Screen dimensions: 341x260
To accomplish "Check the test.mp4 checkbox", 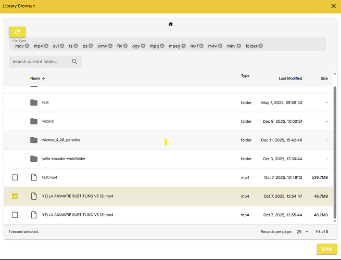I will (x=15, y=177).
